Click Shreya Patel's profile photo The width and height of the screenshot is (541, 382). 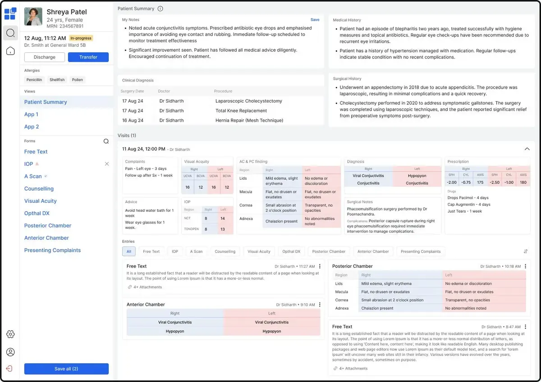[x=33, y=17]
